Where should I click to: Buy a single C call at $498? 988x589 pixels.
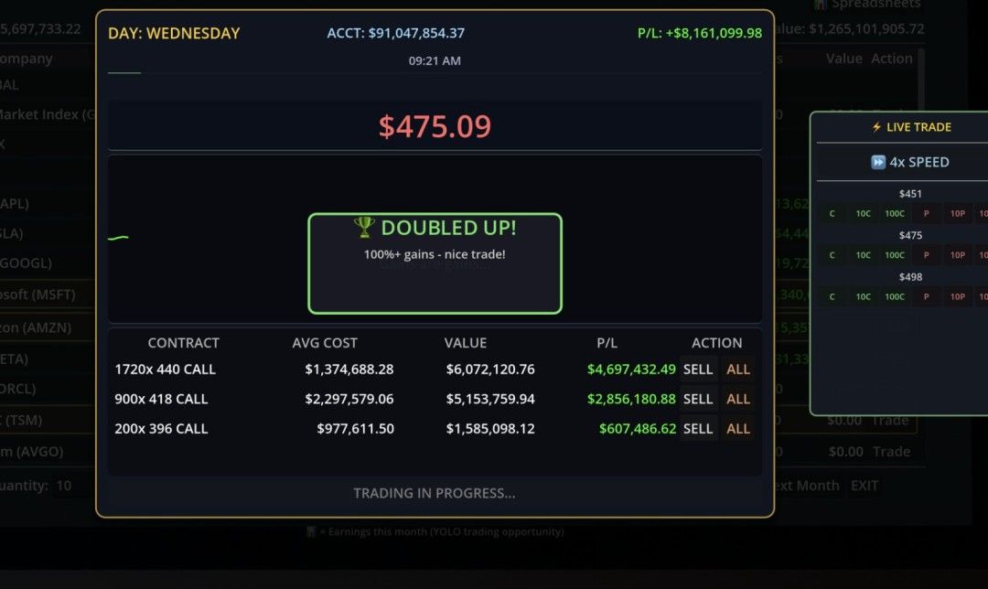[832, 296]
